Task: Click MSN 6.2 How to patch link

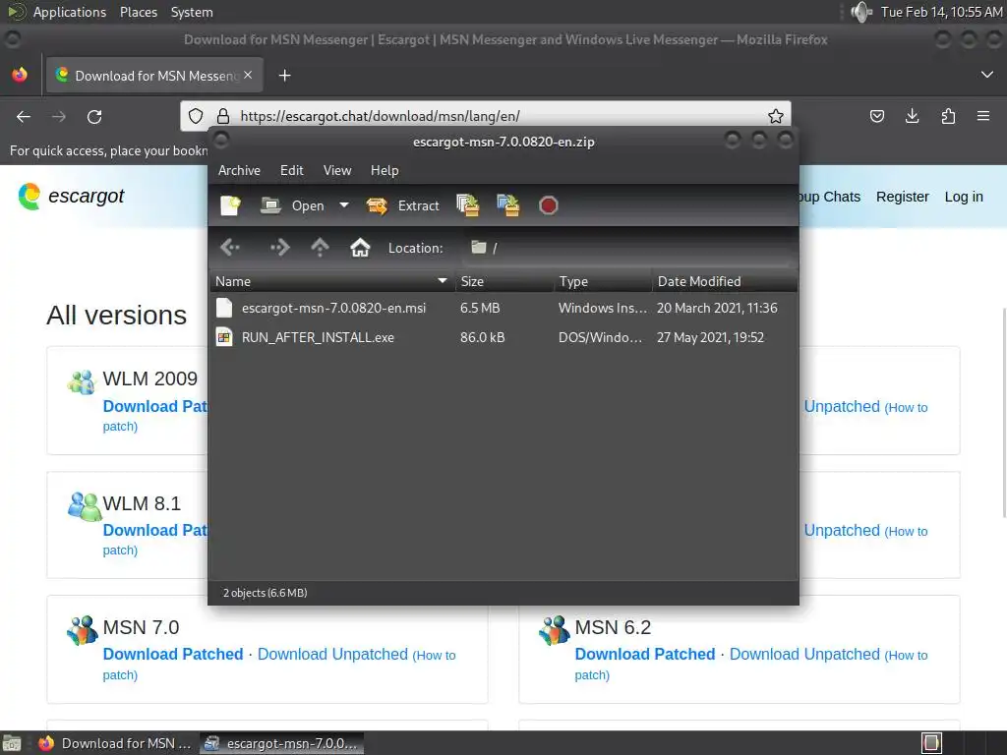Action: click(906, 656)
